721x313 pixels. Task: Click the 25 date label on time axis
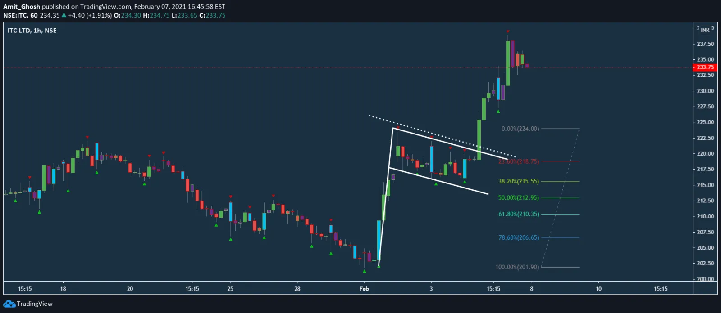point(230,289)
